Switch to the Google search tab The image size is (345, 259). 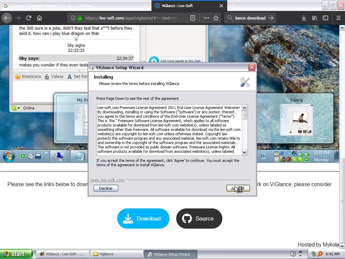pos(37,6)
